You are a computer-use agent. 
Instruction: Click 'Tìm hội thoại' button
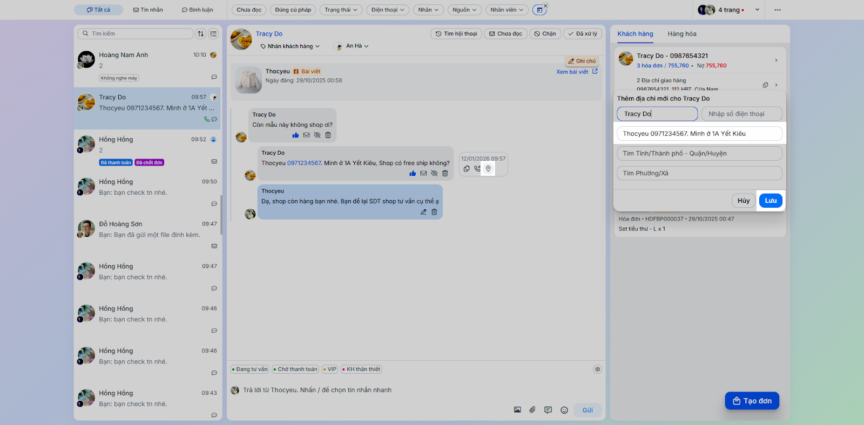[x=456, y=33]
